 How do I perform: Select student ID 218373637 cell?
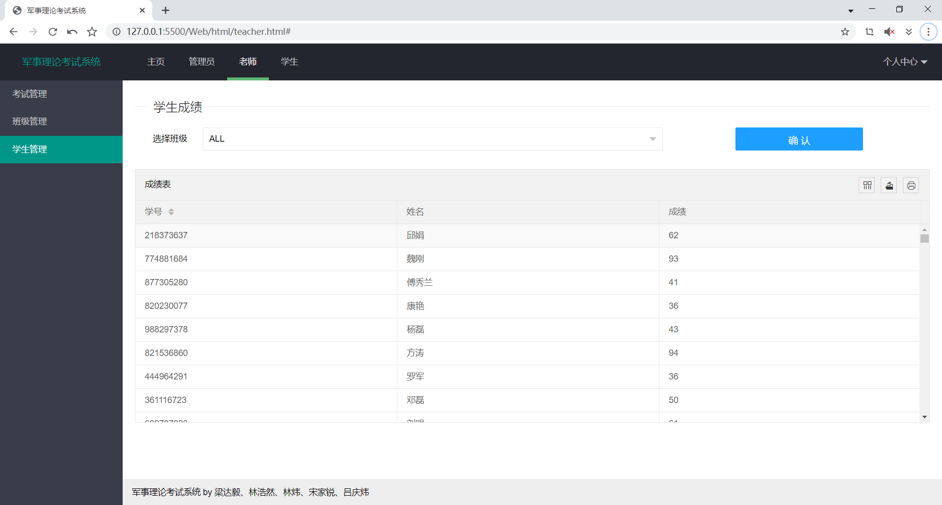pos(266,235)
